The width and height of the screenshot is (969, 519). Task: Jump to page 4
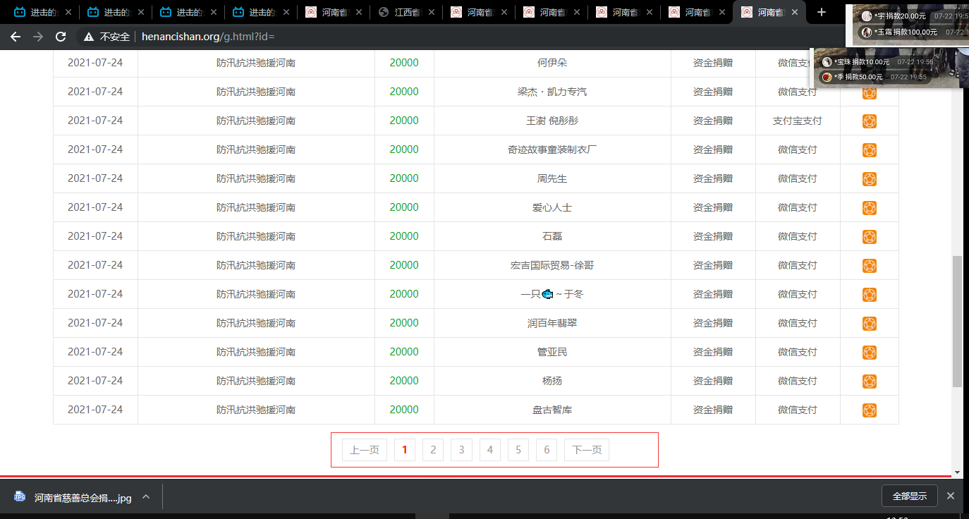(x=490, y=450)
